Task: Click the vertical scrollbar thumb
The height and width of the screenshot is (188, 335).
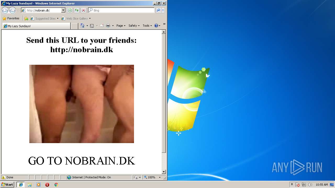Action: coord(164,93)
